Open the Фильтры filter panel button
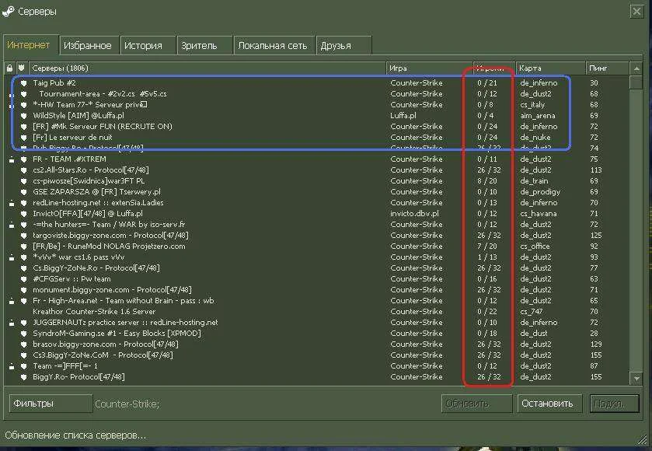Viewport: 652px width, 451px height. 51,403
